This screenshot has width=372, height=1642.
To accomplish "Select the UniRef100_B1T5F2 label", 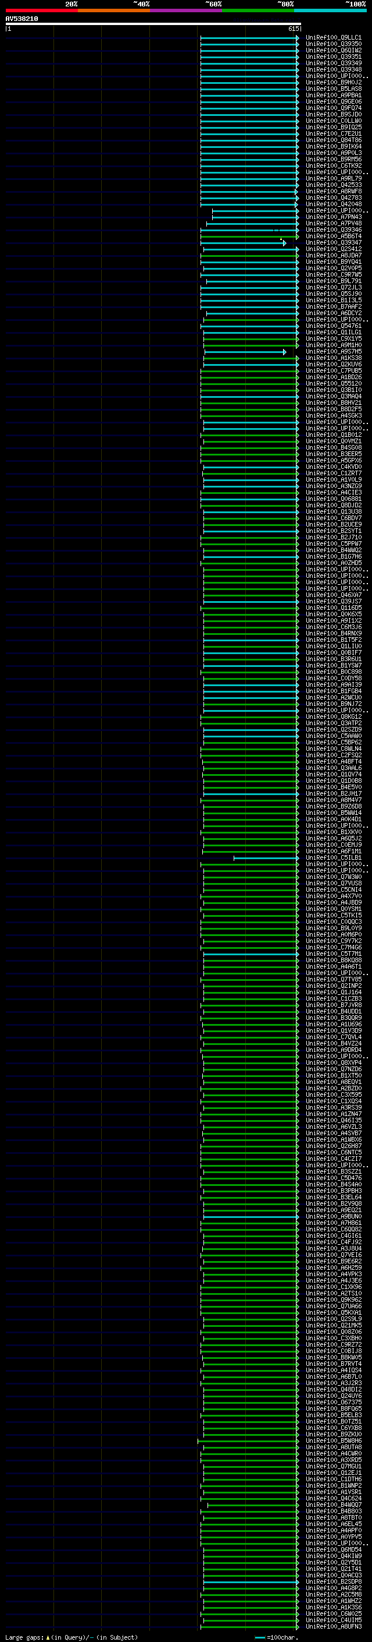I will pos(333,640).
